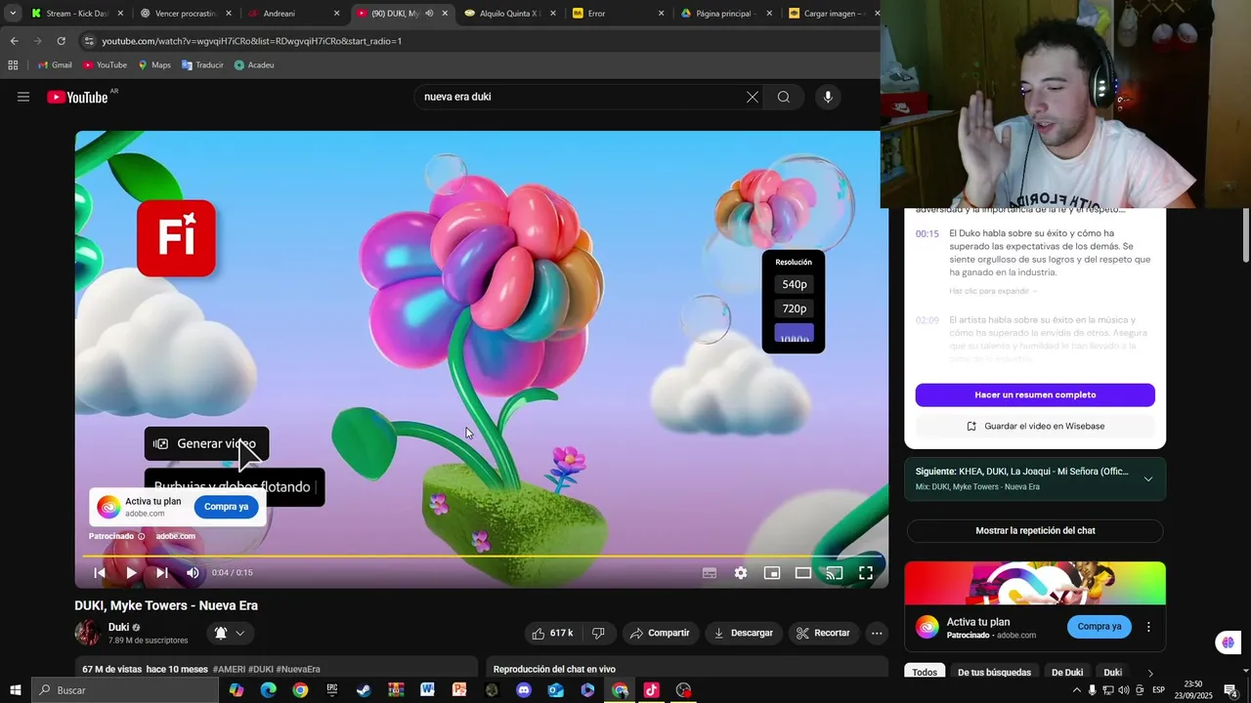Screen dimensions: 1251x703
Task: Open the purple Wisebase floating icon
Action: pyautogui.click(x=1228, y=642)
